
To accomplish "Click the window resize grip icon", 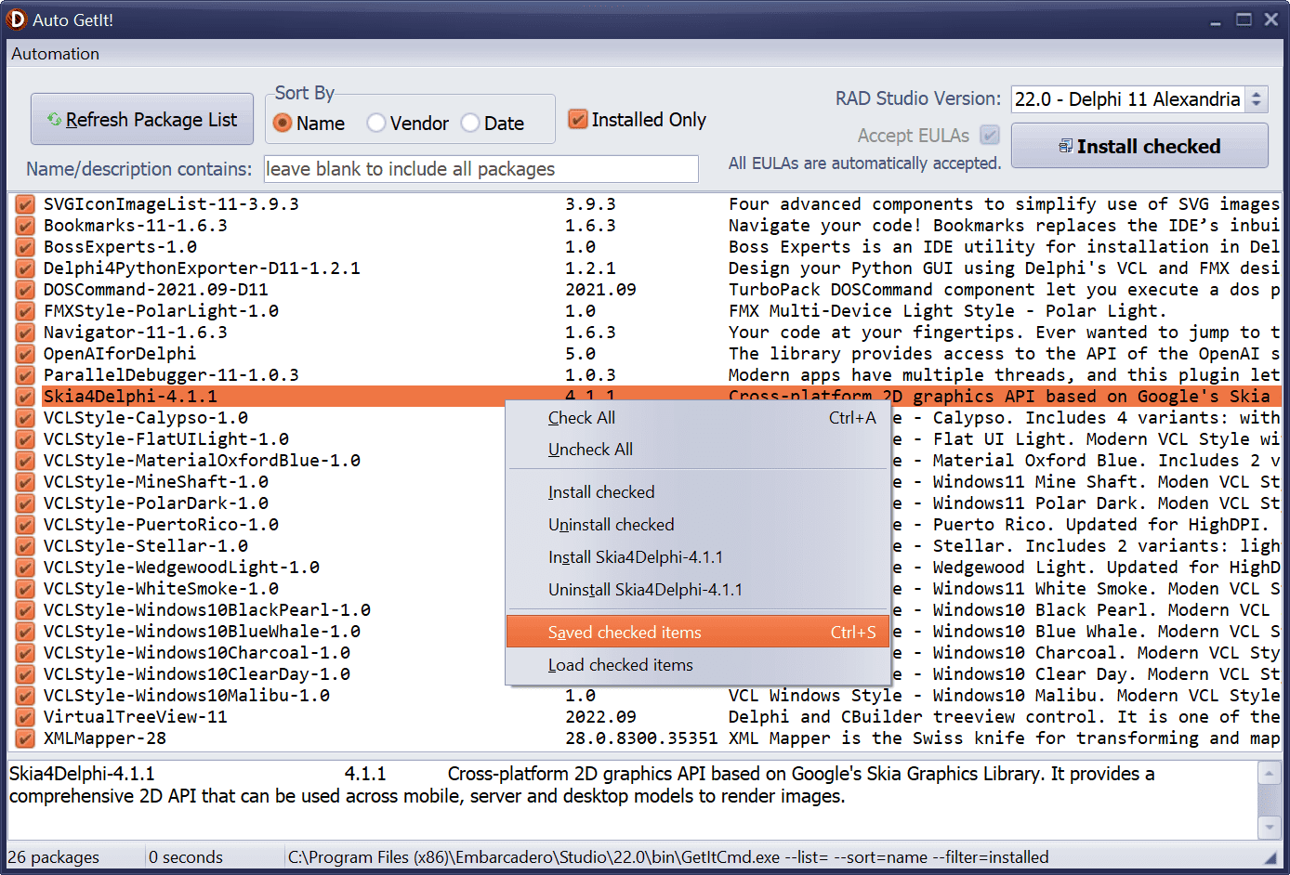I will coord(1270,859).
